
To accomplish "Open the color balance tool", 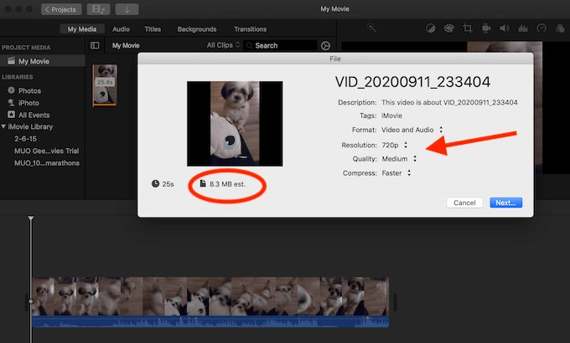I will [x=430, y=28].
